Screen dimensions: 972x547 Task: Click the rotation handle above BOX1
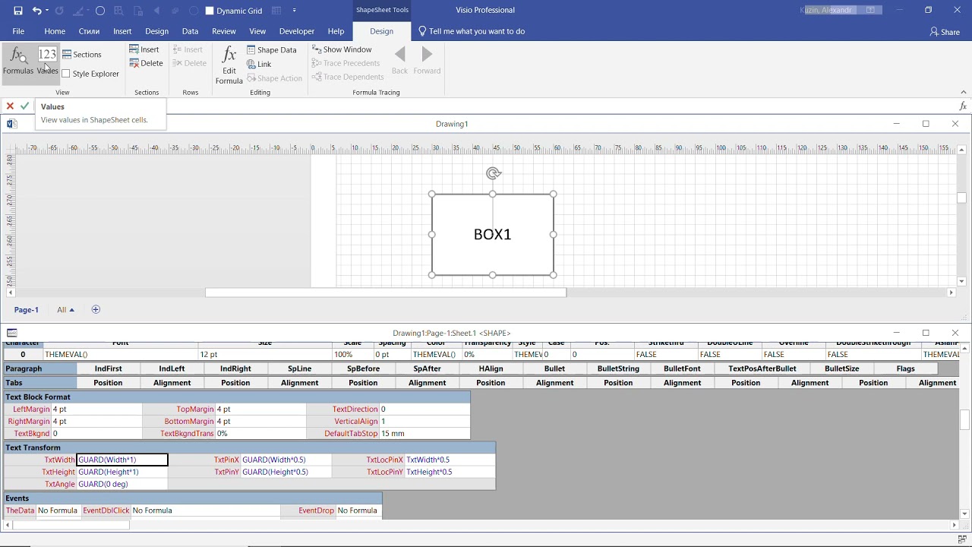(493, 174)
